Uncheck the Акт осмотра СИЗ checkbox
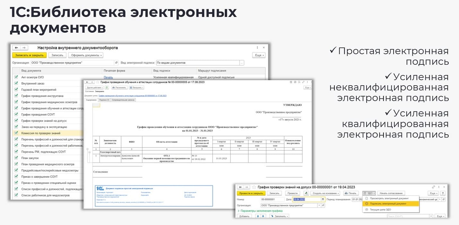The image size is (459, 225). 16,77
